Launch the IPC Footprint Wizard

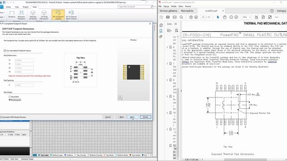[58, 15]
